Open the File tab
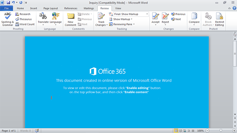Screen dimensions: 237x133 pos(6,8)
